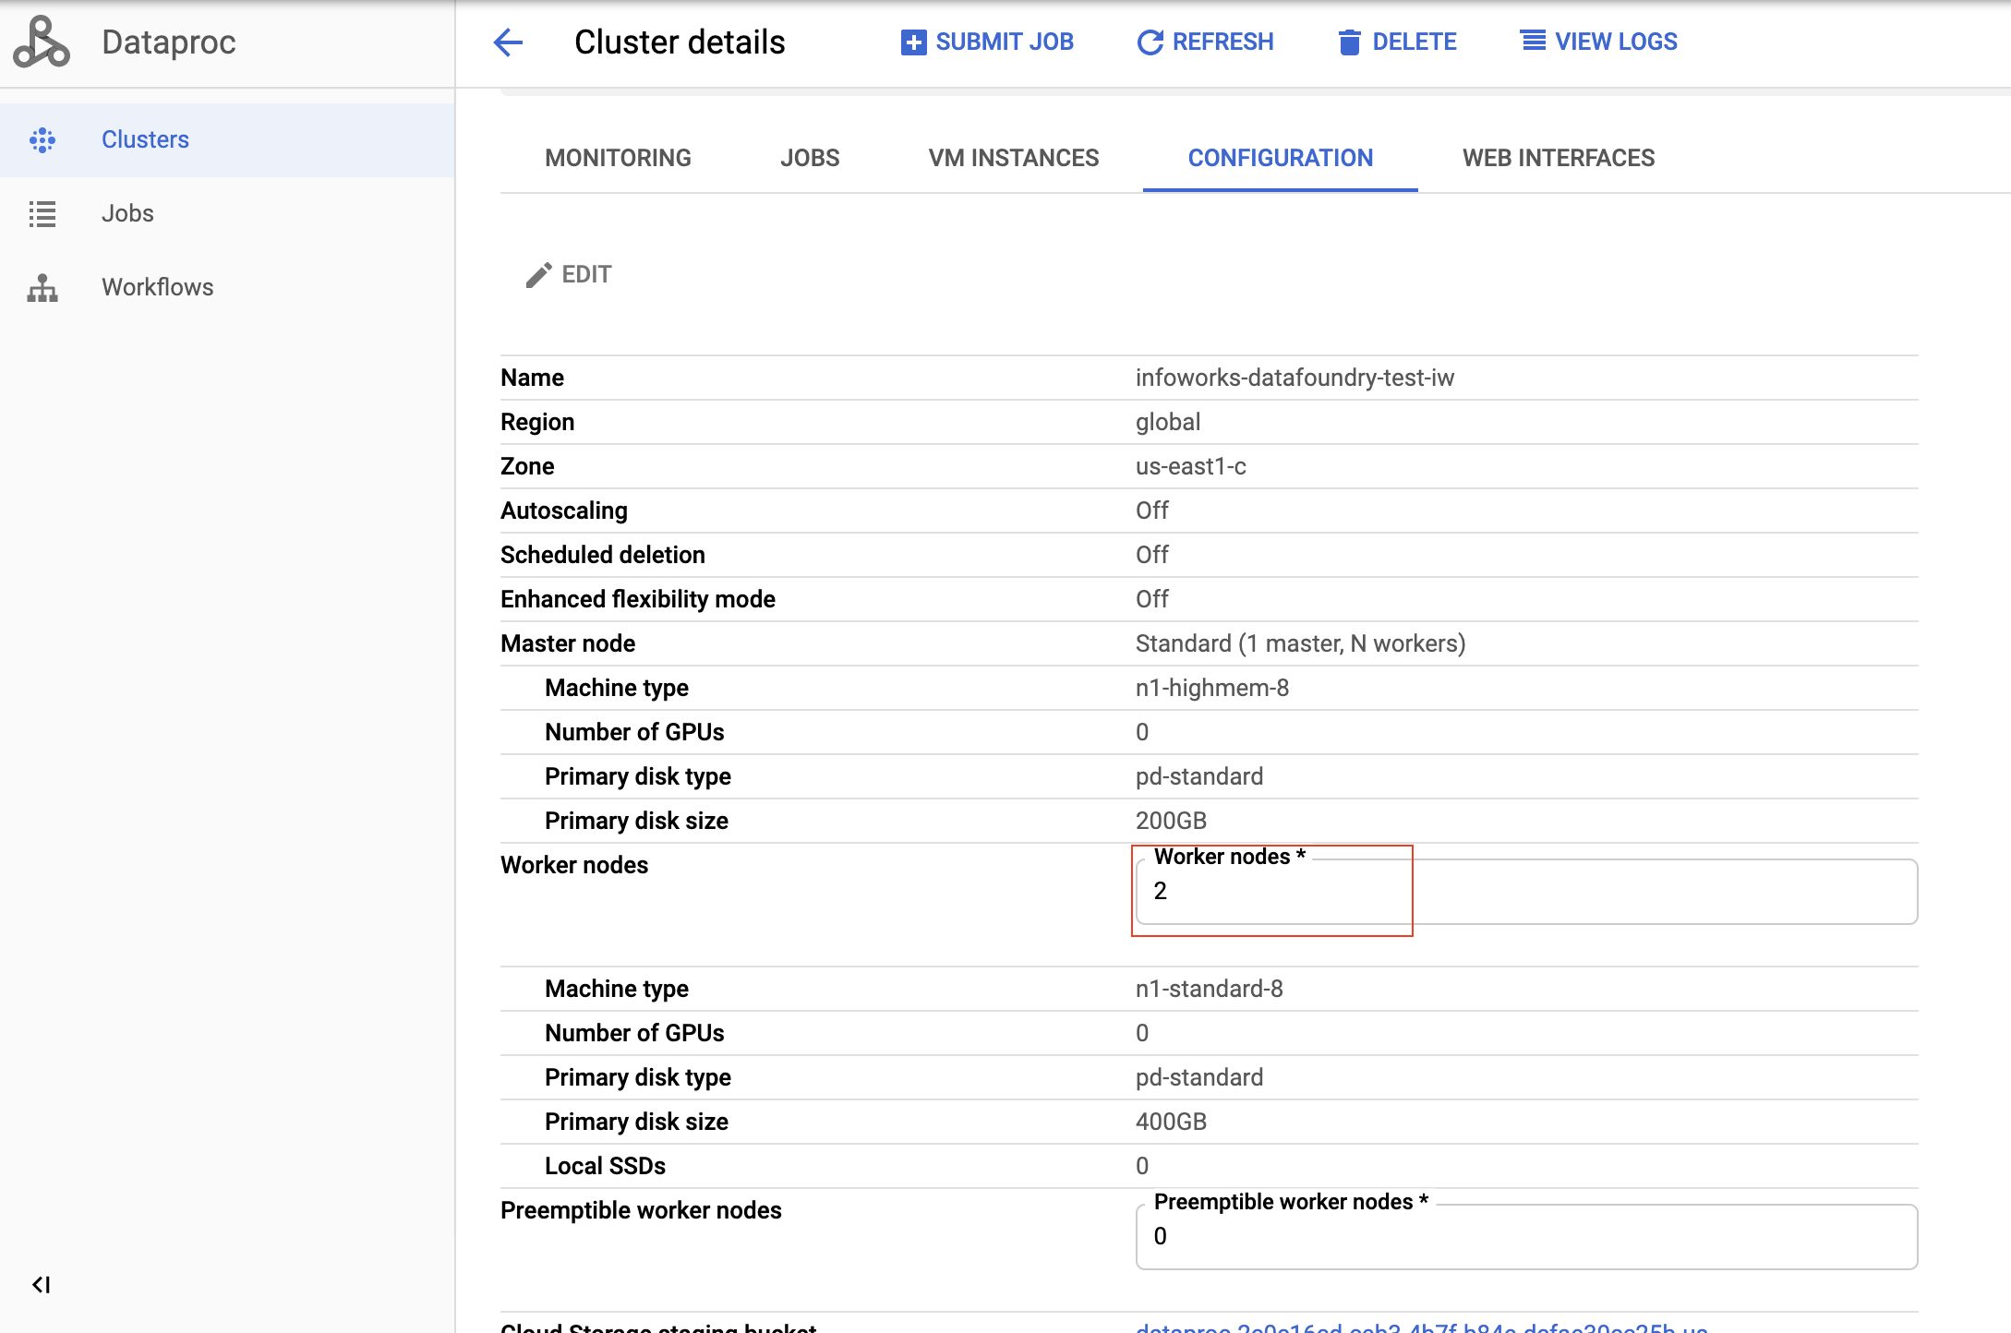Screen dimensions: 2011x1333
Task: Click the Scheduled deletion Off value
Action: point(1151,555)
